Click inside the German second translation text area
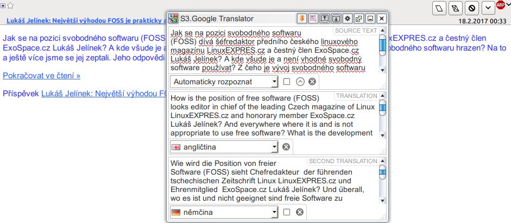This screenshot has width=511, height=223. tap(274, 181)
